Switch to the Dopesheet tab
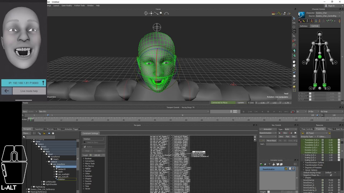Image resolution: width=344 pixels, height=193 pixels. pyautogui.click(x=39, y=129)
